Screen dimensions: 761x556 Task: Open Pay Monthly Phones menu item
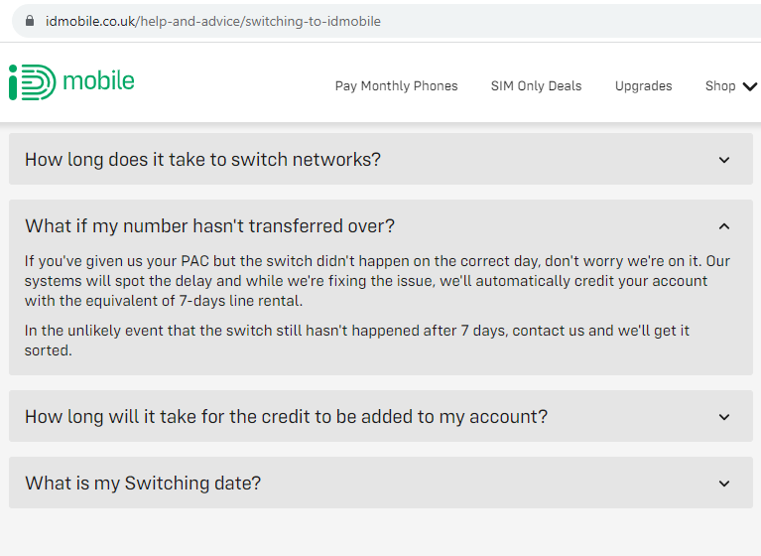coord(396,86)
